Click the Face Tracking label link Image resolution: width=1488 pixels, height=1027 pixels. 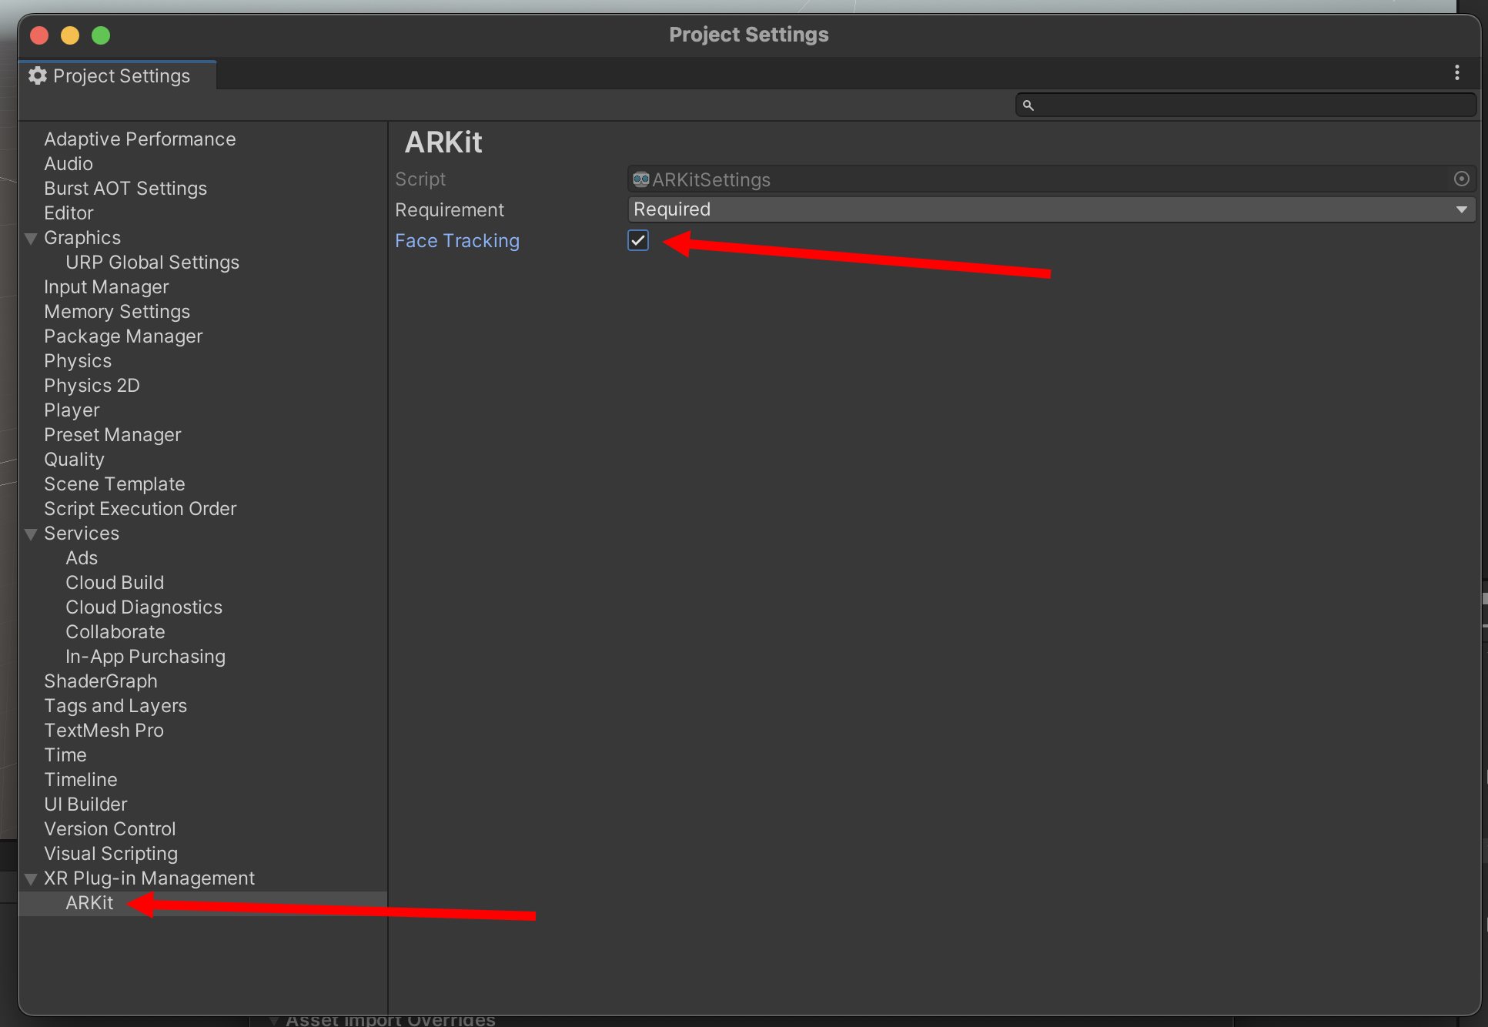coord(456,241)
